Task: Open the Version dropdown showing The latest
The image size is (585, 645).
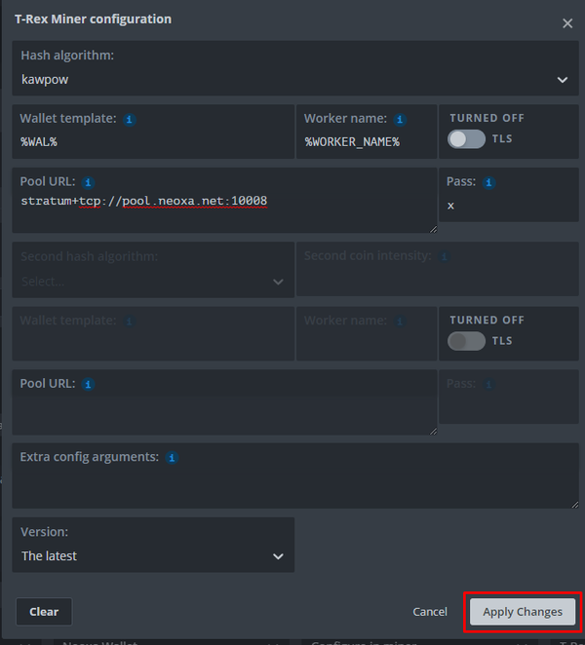Action: tap(153, 545)
